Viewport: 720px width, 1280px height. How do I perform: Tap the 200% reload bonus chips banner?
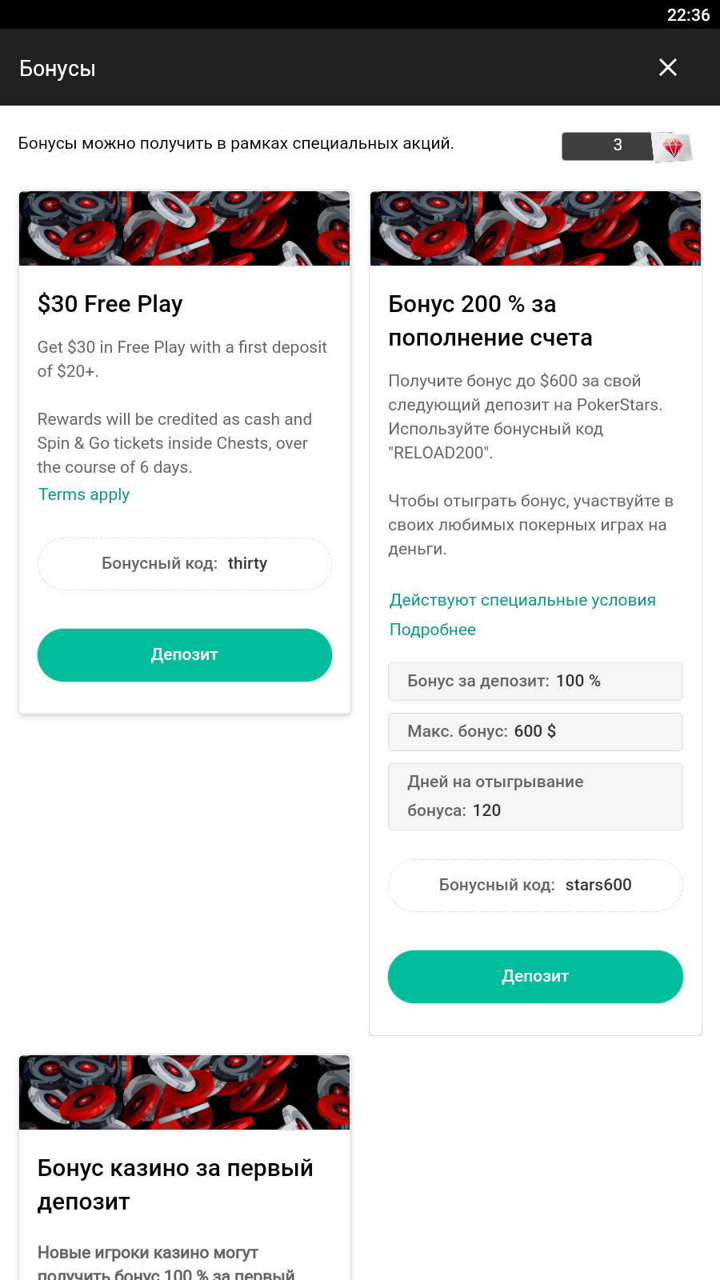point(535,229)
